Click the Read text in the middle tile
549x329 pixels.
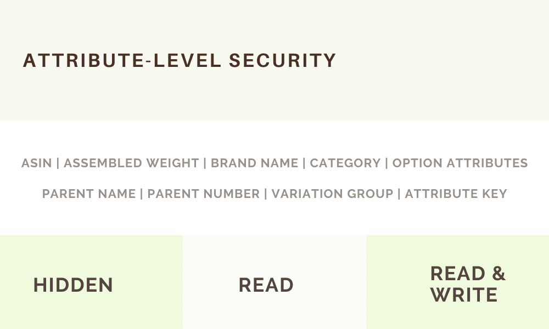(266, 285)
